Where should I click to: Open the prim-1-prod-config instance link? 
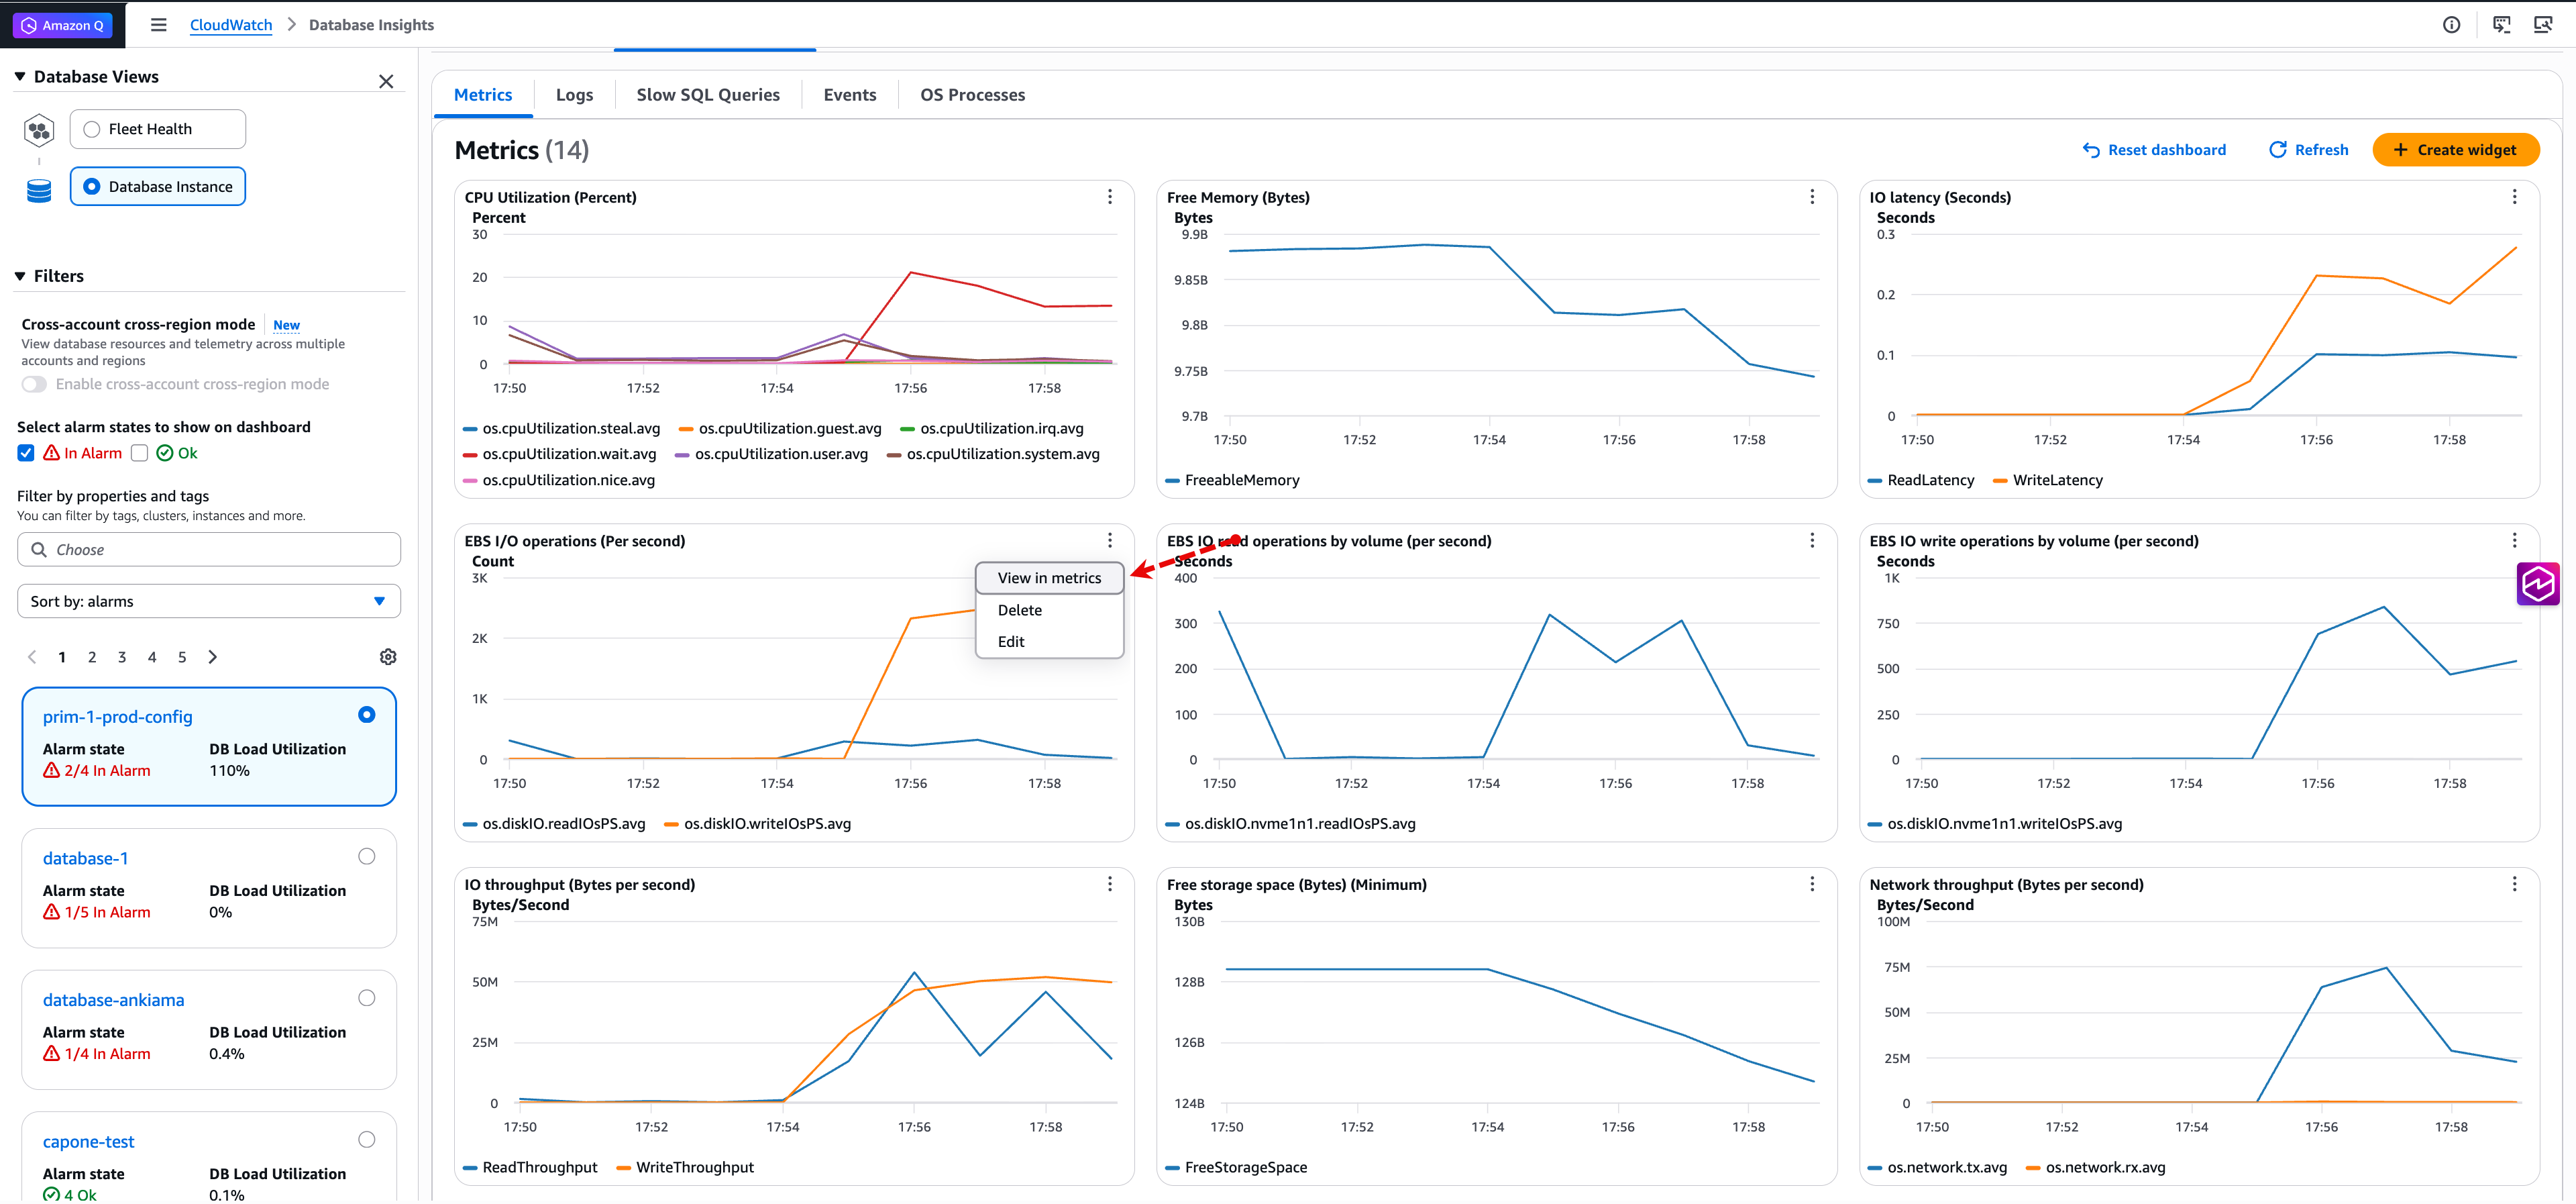pos(118,717)
